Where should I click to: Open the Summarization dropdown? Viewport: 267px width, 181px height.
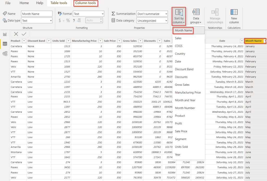152,14
